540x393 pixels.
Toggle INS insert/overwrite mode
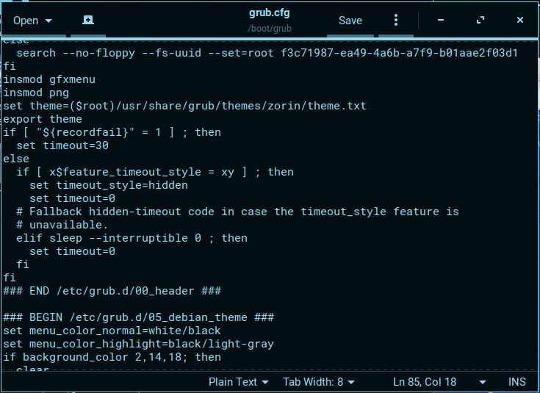[x=517, y=382]
